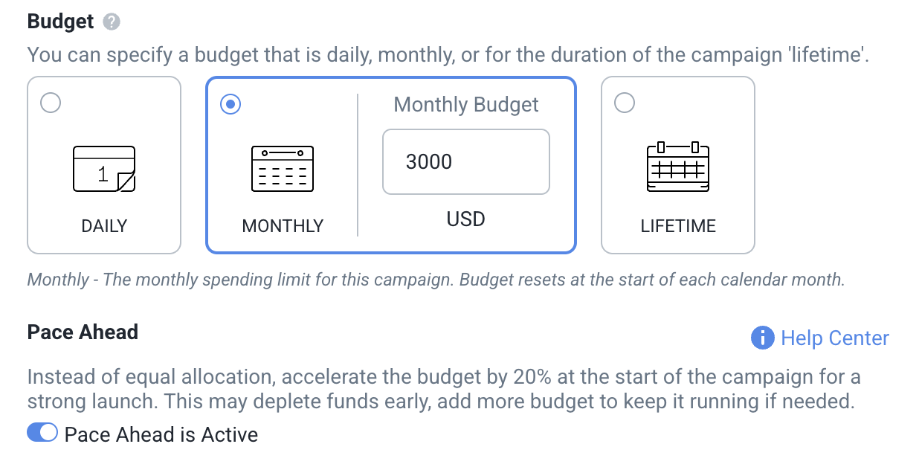Click the Daily calendar page icon

click(104, 169)
